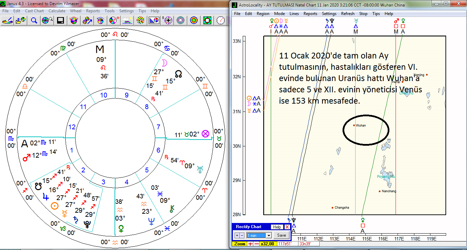Open the Region menu in AstroLocality
This screenshot has height=250, width=467.
pyautogui.click(x=263, y=14)
